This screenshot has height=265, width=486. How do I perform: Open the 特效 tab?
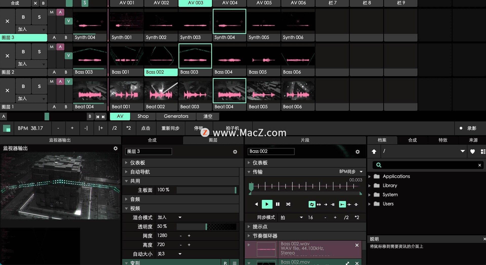point(443,140)
